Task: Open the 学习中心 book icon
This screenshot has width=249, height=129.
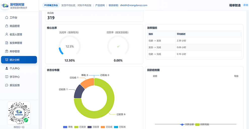Action: [7, 77]
